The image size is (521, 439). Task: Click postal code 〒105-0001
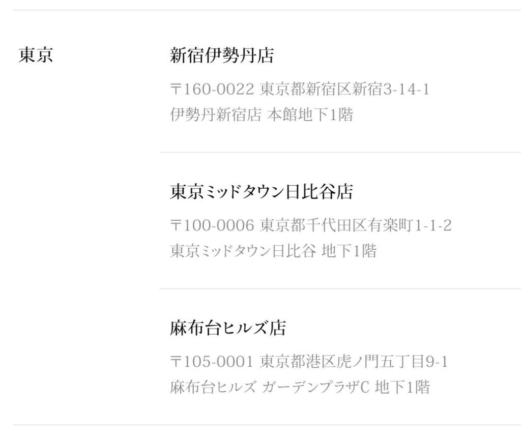click(x=211, y=363)
